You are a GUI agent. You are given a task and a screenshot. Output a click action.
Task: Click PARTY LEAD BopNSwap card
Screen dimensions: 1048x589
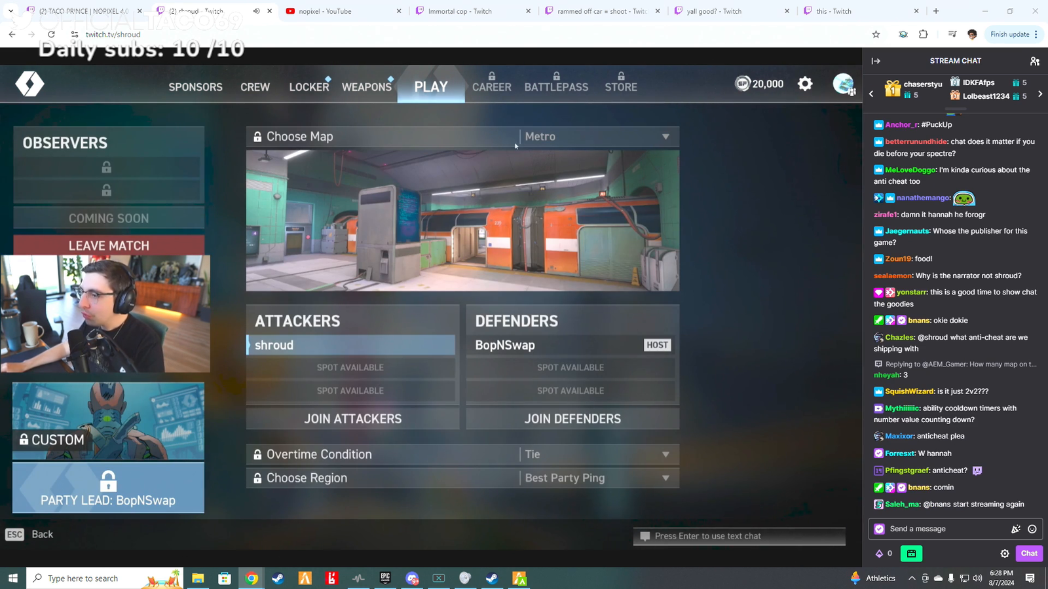108,488
